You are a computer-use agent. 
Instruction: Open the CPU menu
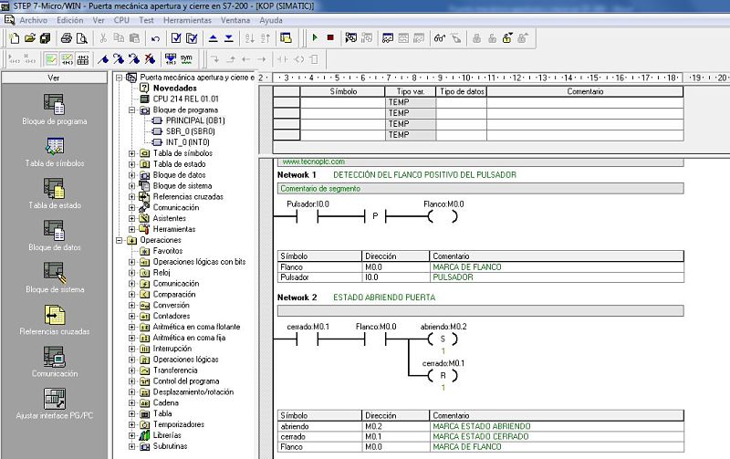click(121, 20)
